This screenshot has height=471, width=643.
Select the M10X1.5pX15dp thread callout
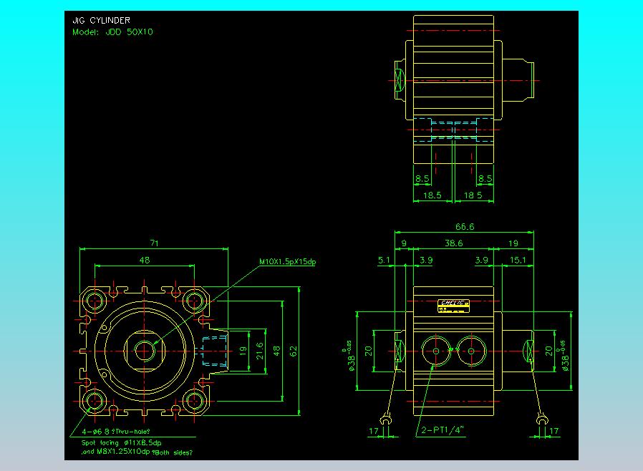287,261
